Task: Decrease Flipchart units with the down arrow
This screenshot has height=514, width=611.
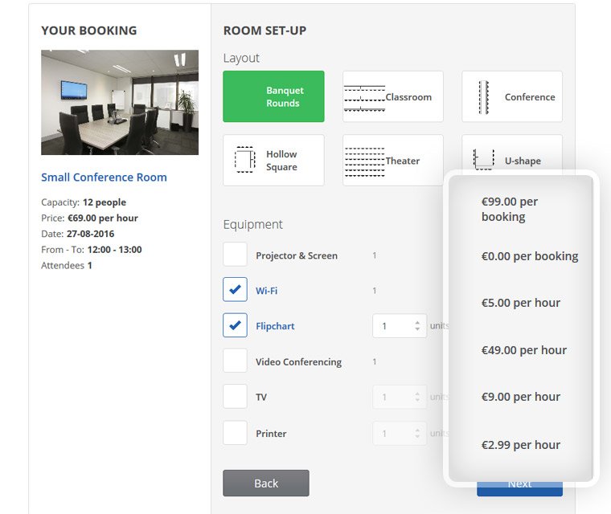Action: (x=417, y=329)
